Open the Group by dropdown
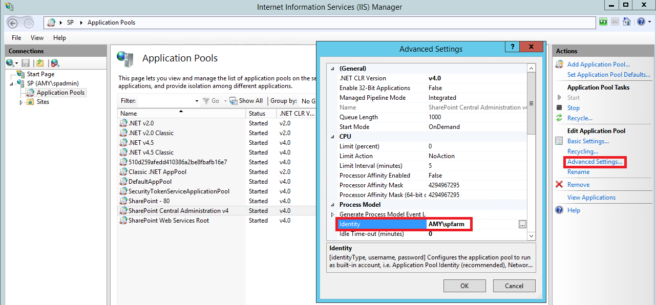656x305 pixels. [x=308, y=101]
